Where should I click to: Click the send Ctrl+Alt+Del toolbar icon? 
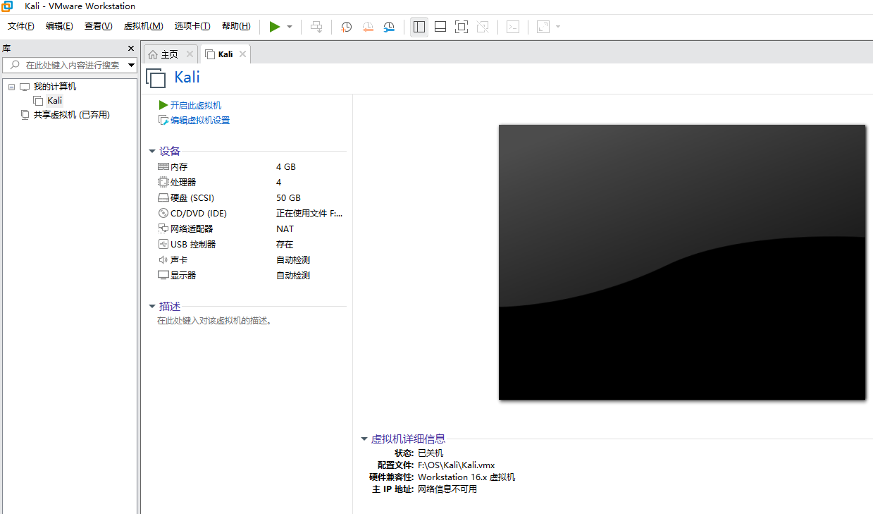click(316, 27)
